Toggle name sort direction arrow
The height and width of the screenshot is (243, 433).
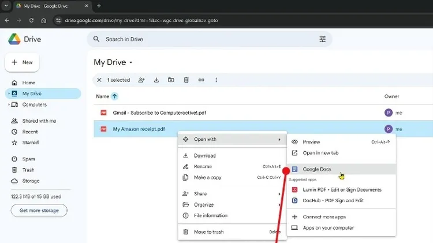[x=114, y=96]
